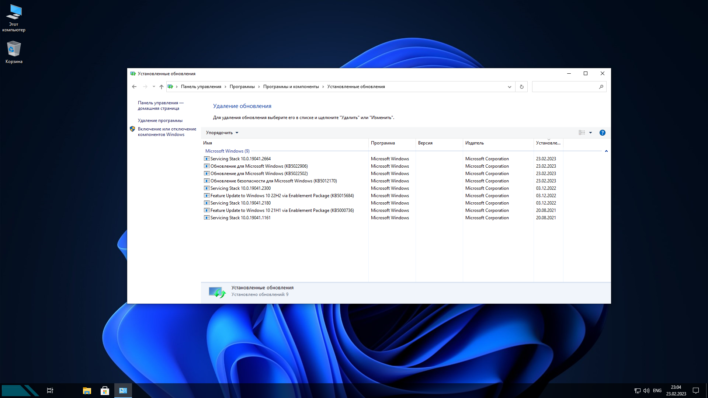The height and width of the screenshot is (398, 708).
Task: Open Microsoft Store from the taskbar
Action: [105, 390]
